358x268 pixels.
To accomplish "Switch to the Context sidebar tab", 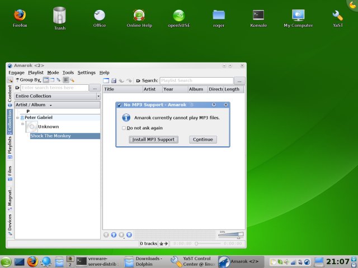I will [x=10, y=96].
